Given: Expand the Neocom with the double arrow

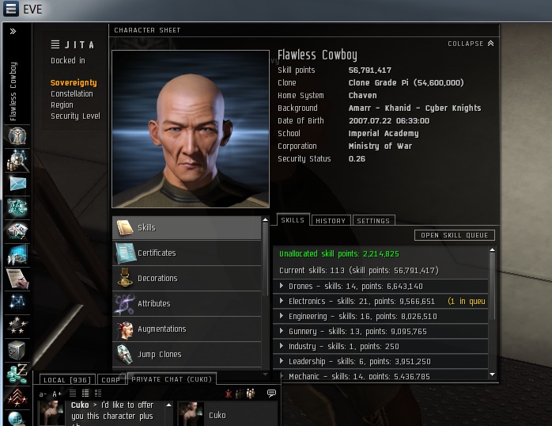Looking at the screenshot, I should [x=13, y=32].
